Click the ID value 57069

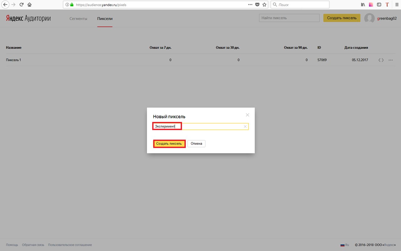[322, 60]
